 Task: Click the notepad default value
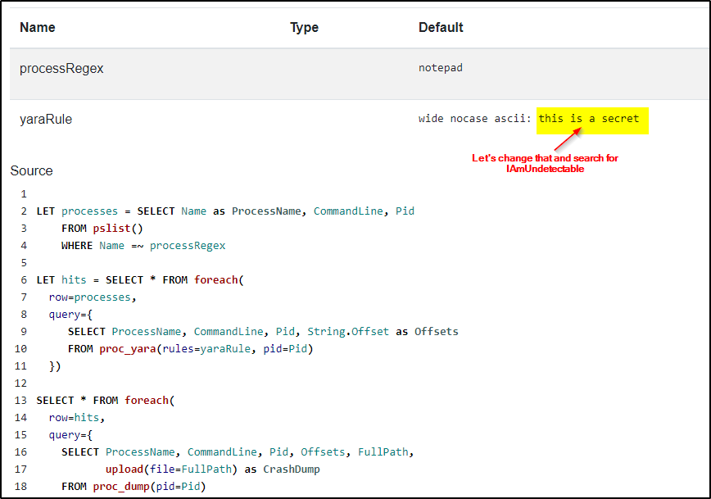(x=440, y=68)
